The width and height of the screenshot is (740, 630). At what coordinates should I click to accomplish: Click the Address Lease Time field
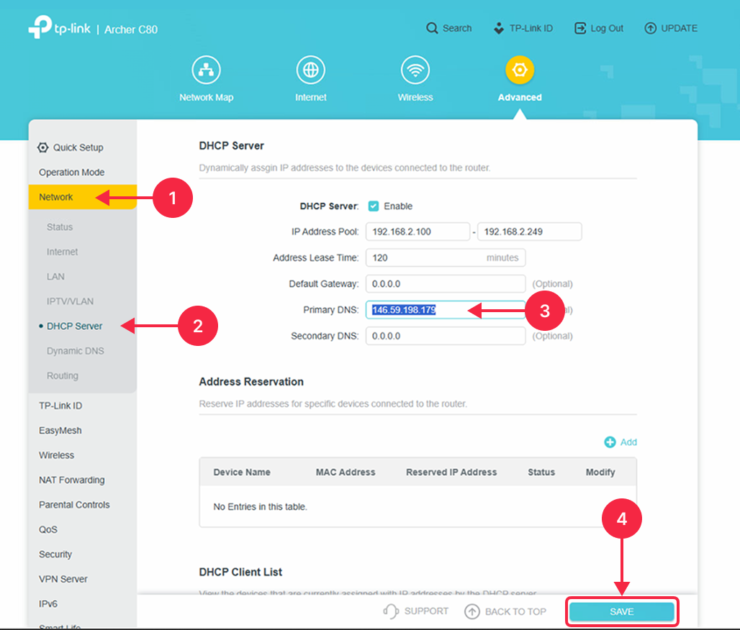tap(425, 257)
